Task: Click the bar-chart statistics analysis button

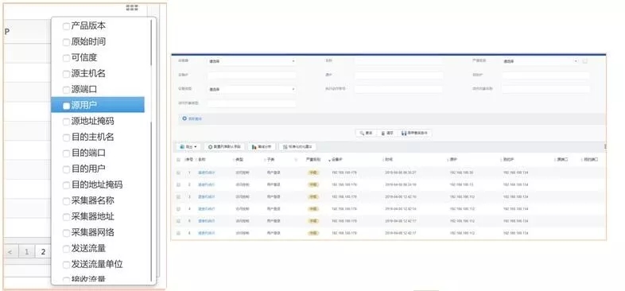Action: (262, 147)
